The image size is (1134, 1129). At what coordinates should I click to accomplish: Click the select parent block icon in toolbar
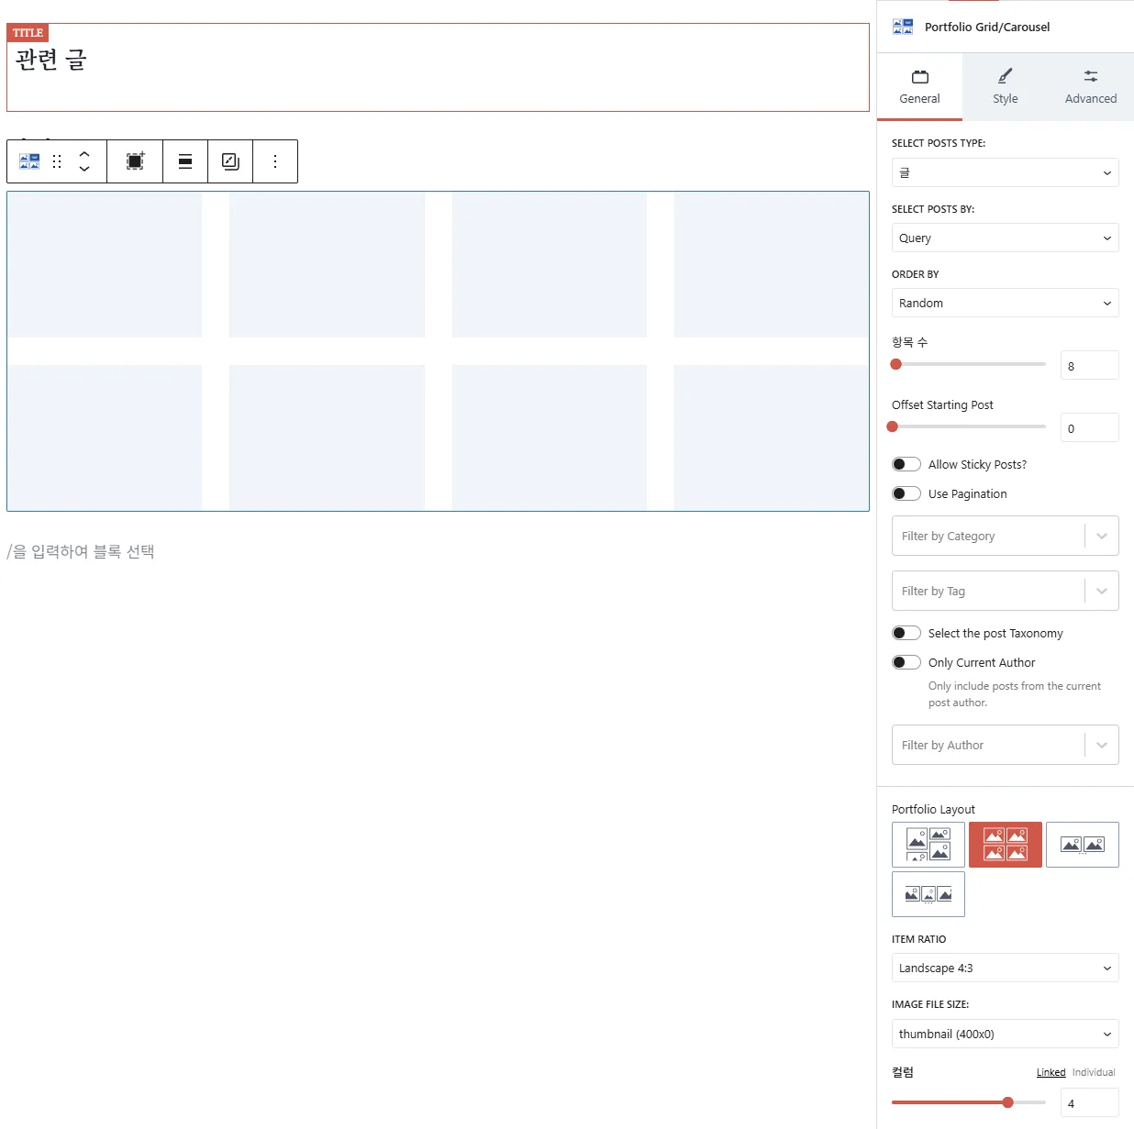(x=135, y=161)
